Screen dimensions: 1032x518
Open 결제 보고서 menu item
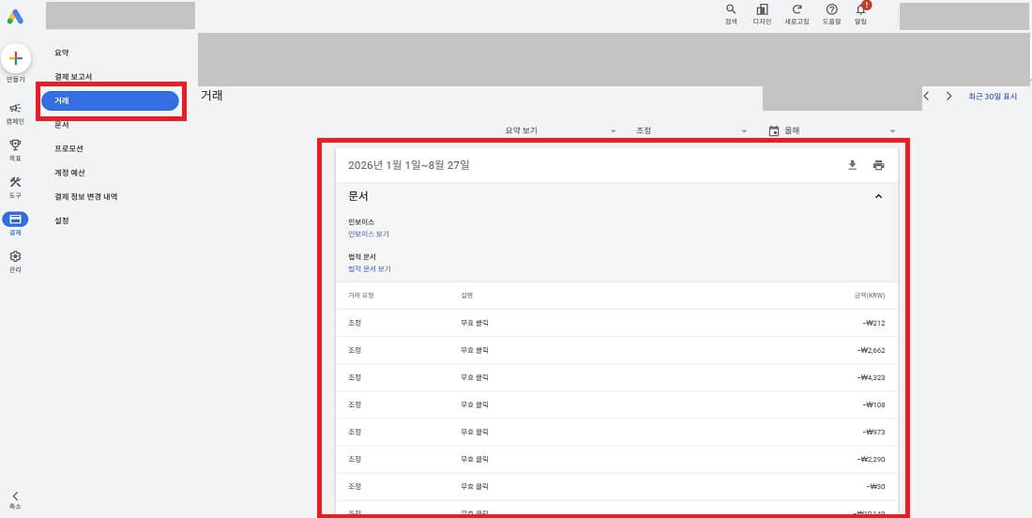pyautogui.click(x=73, y=77)
